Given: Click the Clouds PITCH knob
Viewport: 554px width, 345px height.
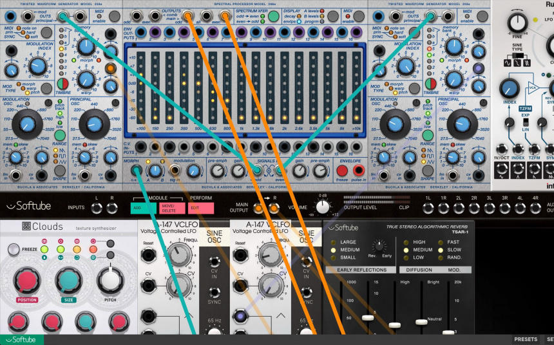Looking at the screenshot, I should [110, 281].
